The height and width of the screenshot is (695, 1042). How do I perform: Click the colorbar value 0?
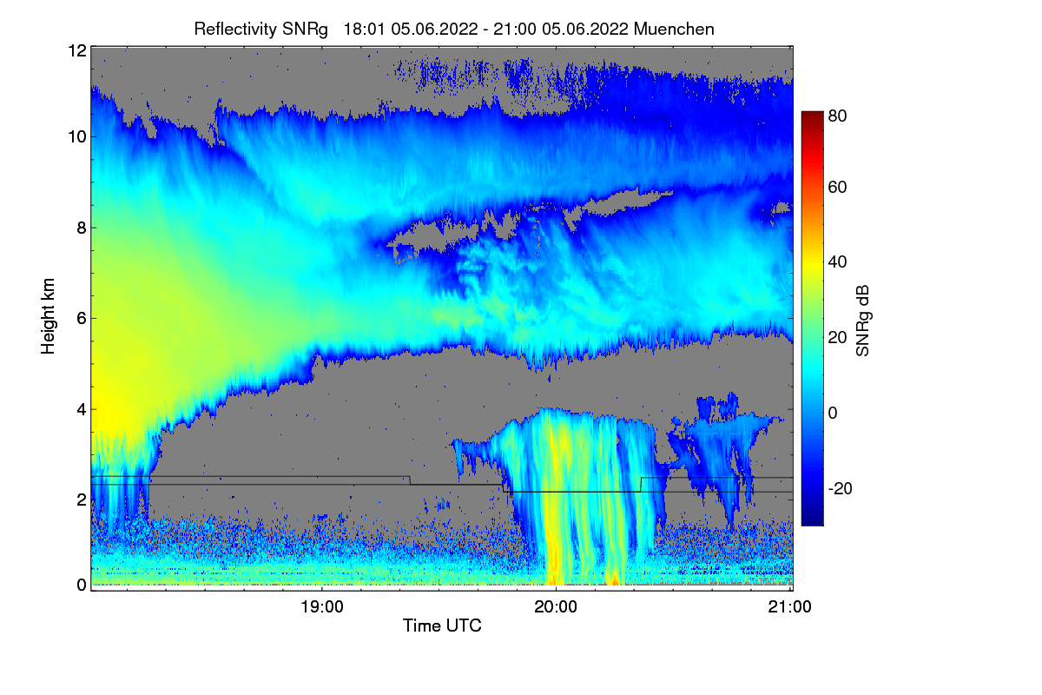[x=834, y=412]
